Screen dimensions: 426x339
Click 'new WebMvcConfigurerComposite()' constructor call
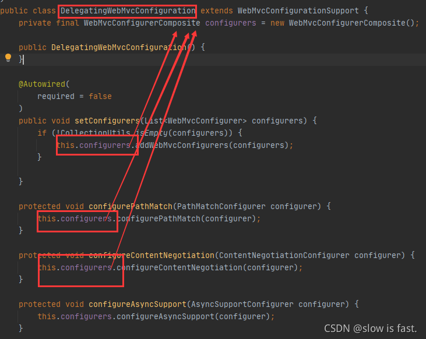coord(342,23)
